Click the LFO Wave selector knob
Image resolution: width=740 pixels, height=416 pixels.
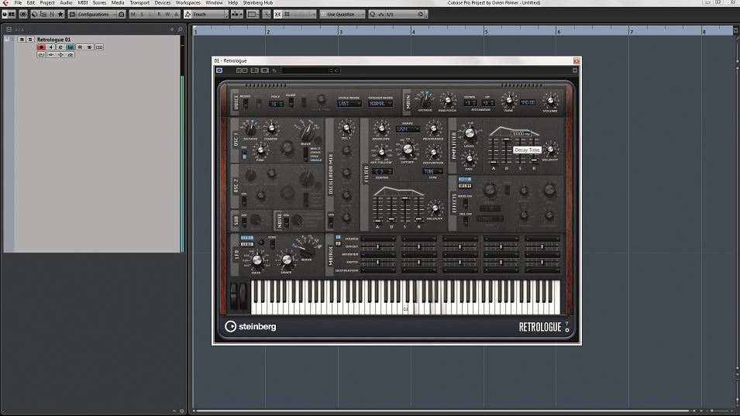point(307,252)
